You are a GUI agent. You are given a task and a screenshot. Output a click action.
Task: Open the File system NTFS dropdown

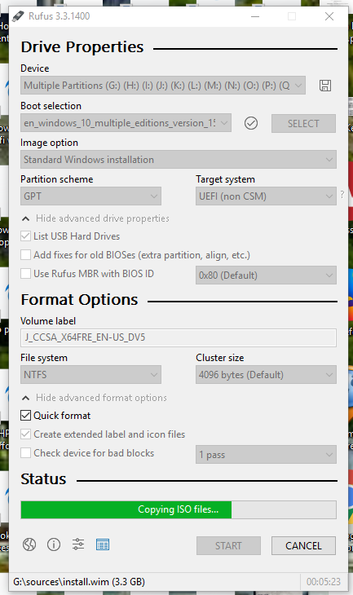pyautogui.click(x=90, y=375)
